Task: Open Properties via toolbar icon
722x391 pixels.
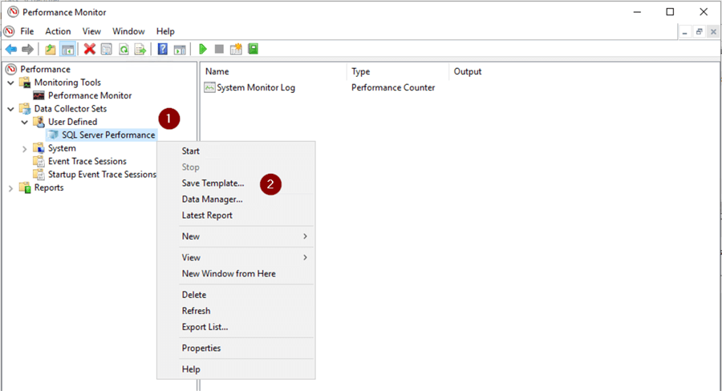Action: 107,49
